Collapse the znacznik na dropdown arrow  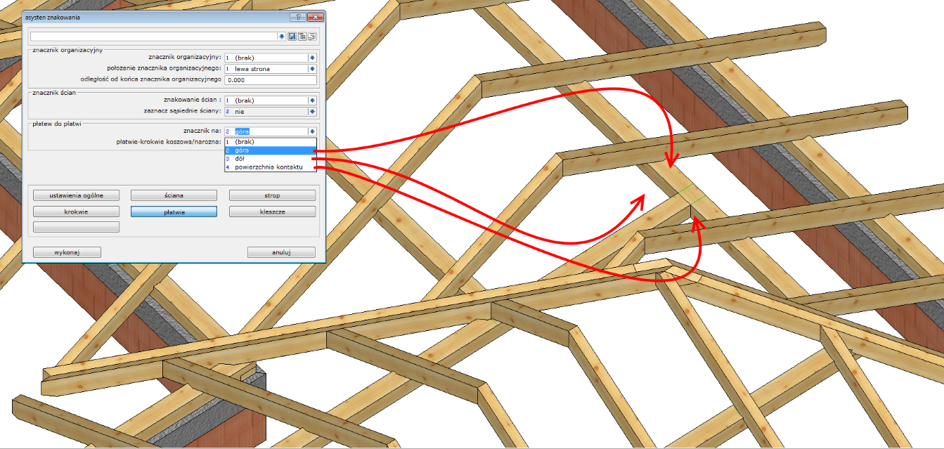pyautogui.click(x=312, y=131)
